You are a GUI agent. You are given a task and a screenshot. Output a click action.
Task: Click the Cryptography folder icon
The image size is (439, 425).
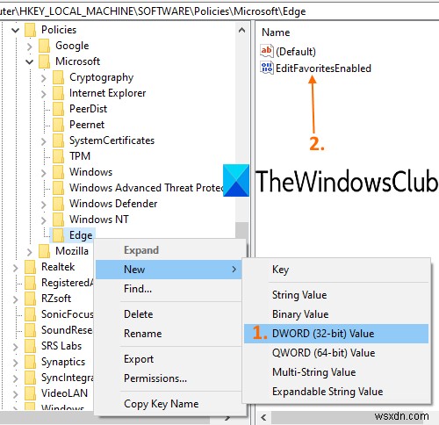pos(58,77)
